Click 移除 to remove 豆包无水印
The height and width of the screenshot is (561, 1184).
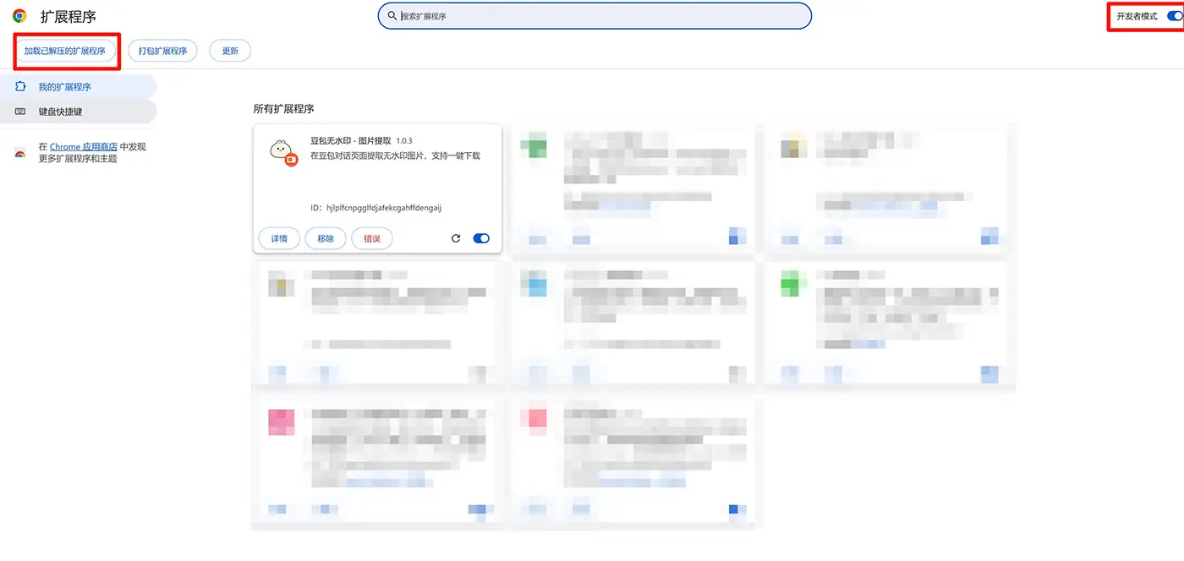tap(326, 239)
